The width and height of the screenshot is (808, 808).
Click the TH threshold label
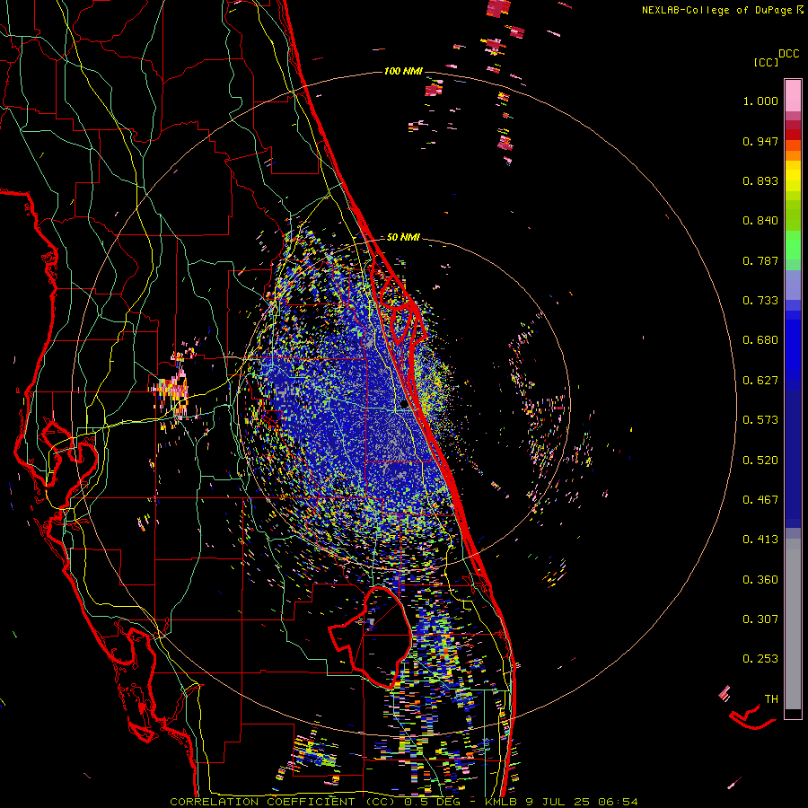pos(771,699)
